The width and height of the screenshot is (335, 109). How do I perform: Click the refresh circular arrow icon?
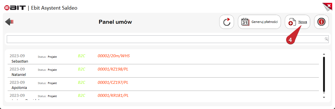(x=227, y=22)
